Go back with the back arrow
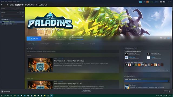Screen dimensions: 173x97 point(2,5)
